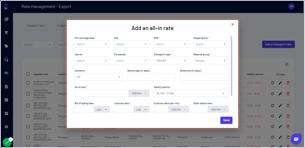Click validity value 21.03 - 28.03
The height and width of the screenshot is (148, 305).
click(254, 83)
